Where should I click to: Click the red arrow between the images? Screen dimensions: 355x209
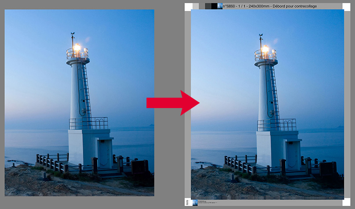pos(172,102)
